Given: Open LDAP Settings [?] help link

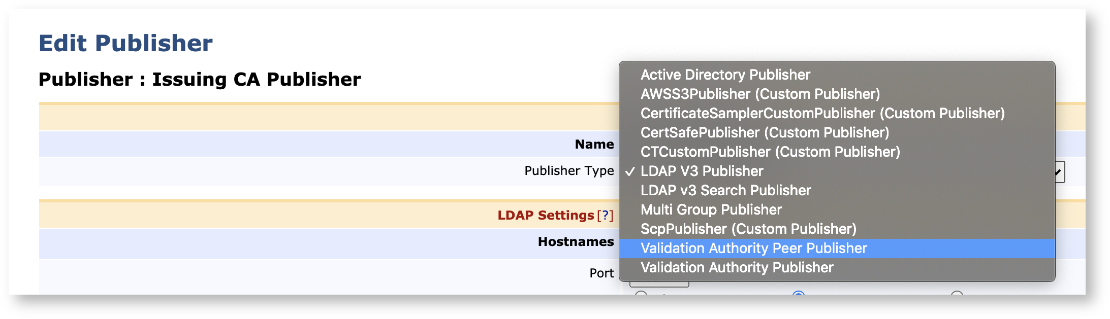Looking at the screenshot, I should click(x=605, y=216).
